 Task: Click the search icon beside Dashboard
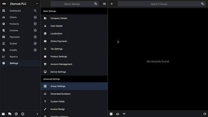click(x=35, y=11)
